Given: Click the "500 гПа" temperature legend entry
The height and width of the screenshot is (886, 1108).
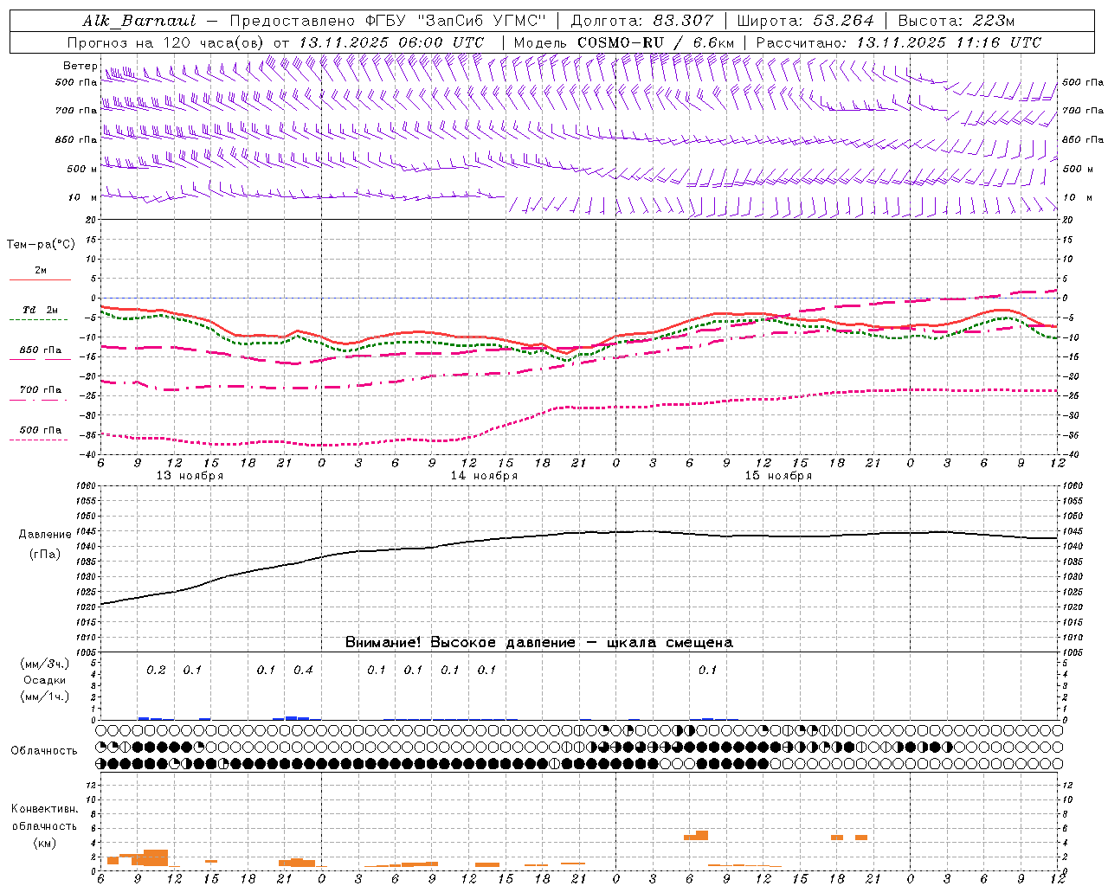Looking at the screenshot, I should tap(40, 430).
